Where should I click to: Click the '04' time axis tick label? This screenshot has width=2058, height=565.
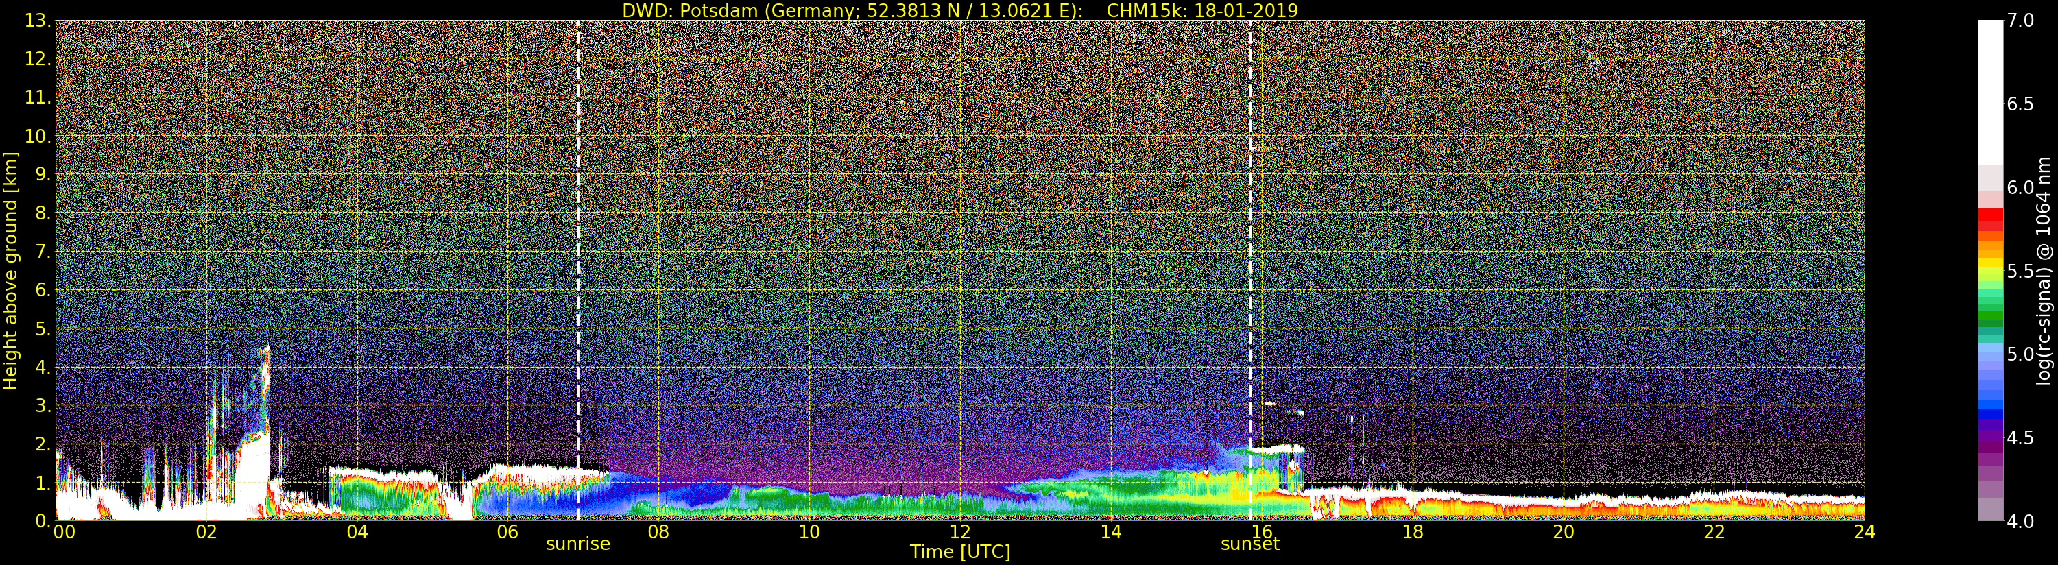(x=357, y=532)
